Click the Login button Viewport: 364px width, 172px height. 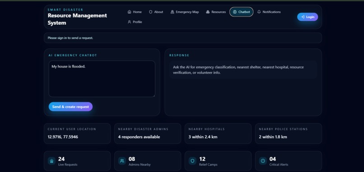(x=308, y=17)
